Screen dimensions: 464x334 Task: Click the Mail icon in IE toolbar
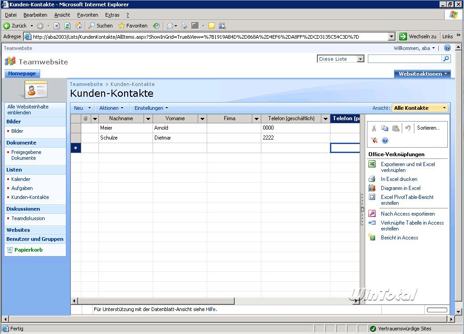coord(170,26)
